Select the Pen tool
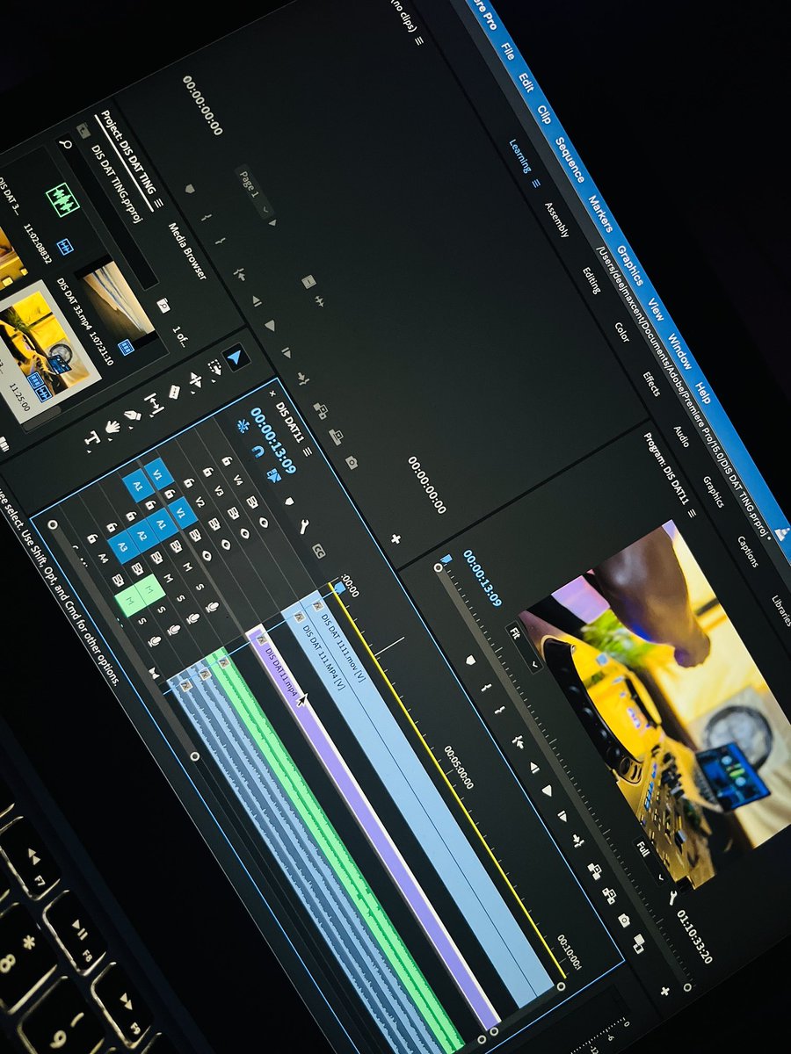Screen dimensions: 791x1054 click(134, 415)
